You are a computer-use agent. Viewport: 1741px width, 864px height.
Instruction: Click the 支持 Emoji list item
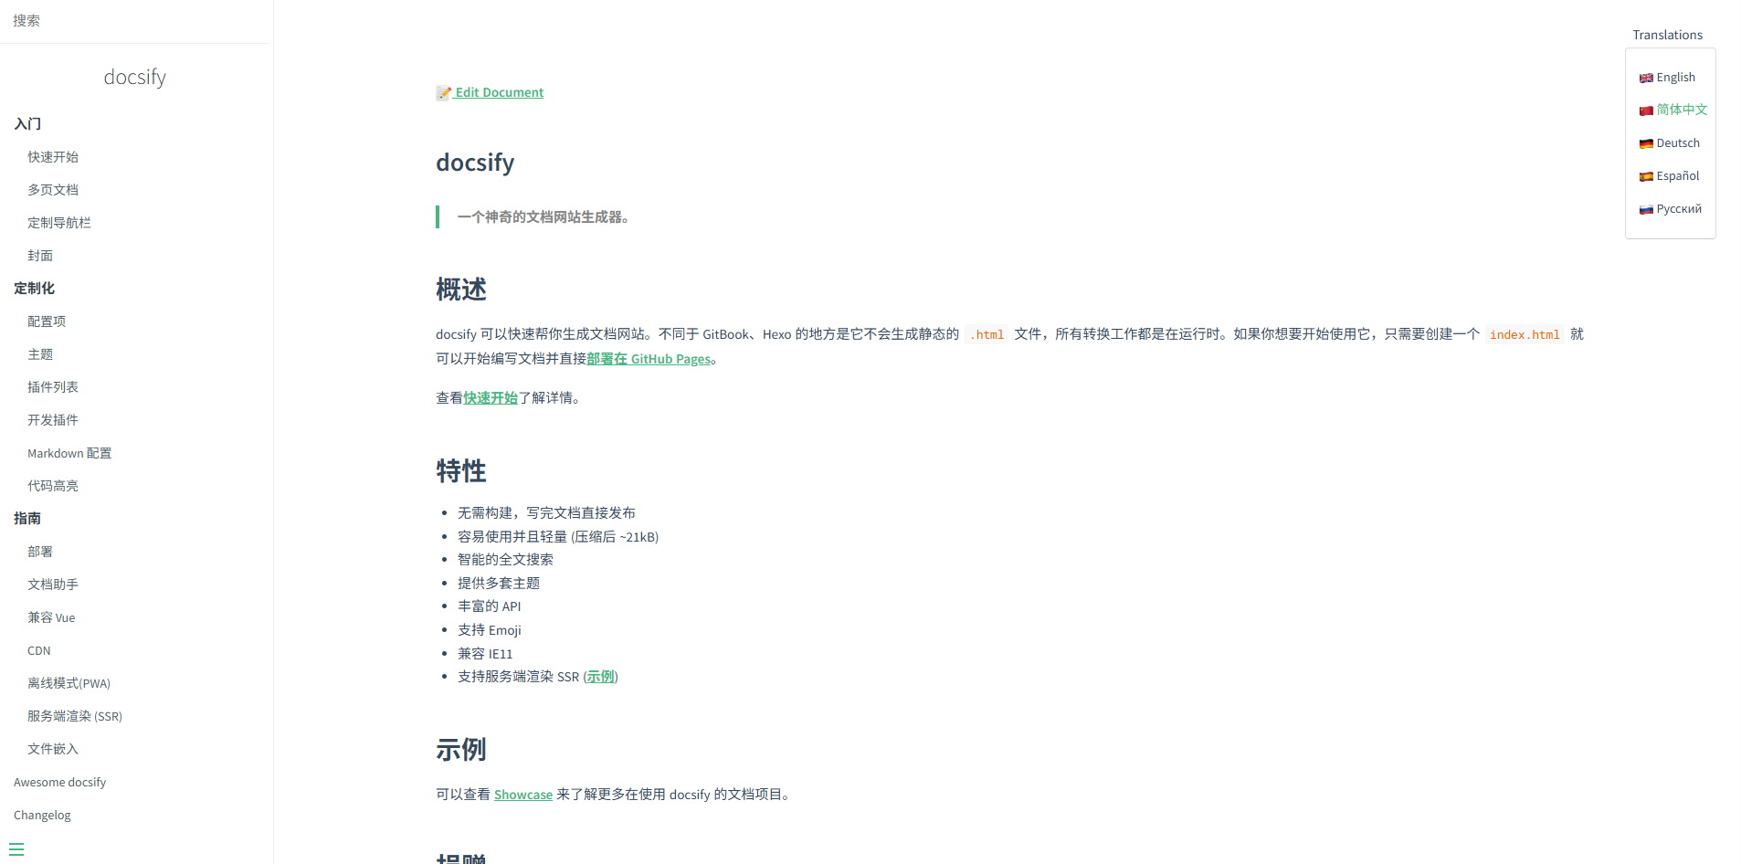490,630
